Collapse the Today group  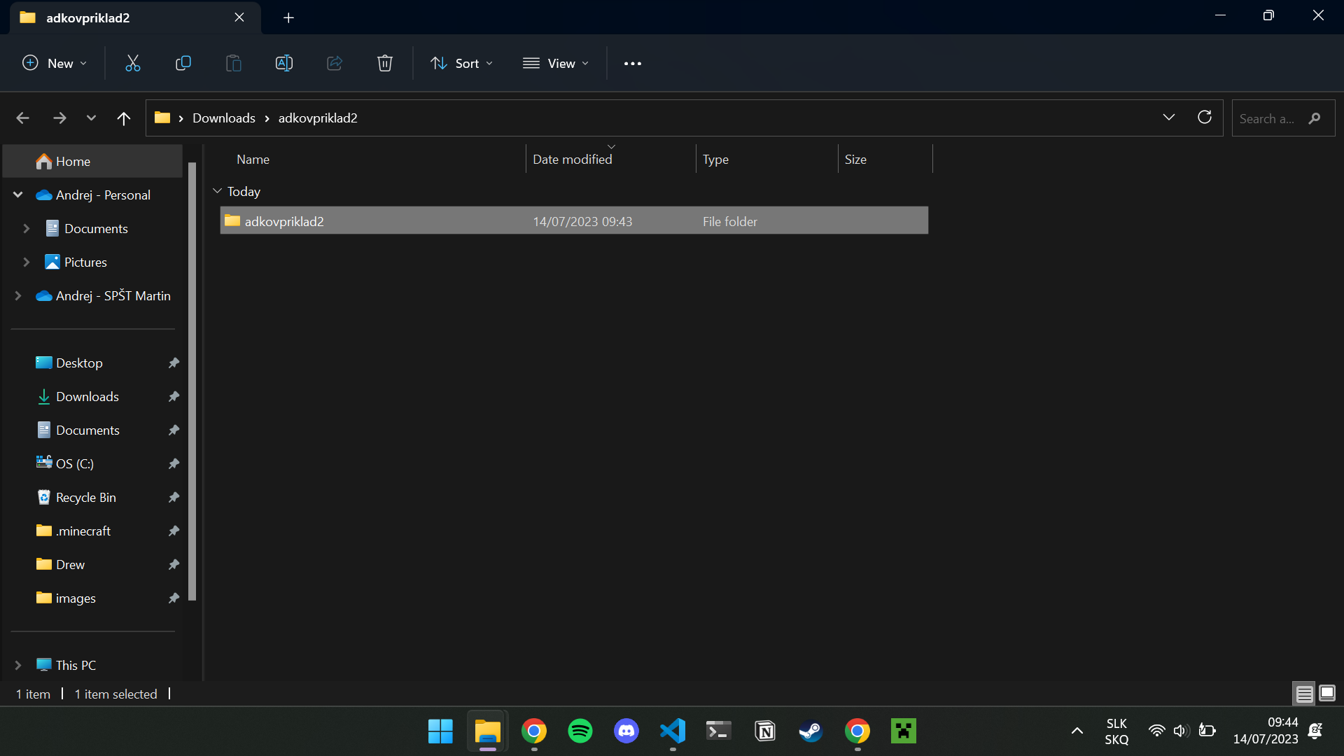tap(217, 191)
